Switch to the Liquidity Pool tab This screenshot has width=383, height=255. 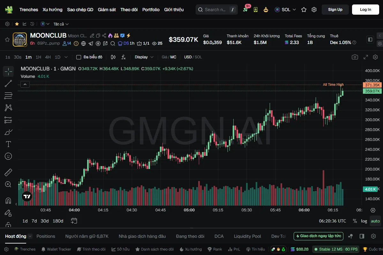click(x=247, y=236)
